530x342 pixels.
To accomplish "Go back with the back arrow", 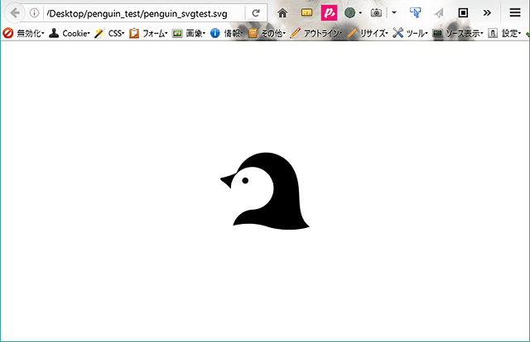I will pos(15,13).
